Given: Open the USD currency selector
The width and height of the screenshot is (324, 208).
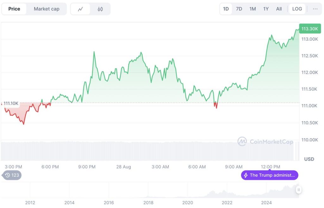Looking at the screenshot, I should pyautogui.click(x=309, y=159).
